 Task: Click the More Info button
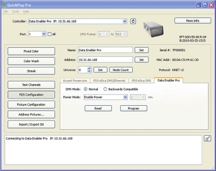click(x=193, y=21)
